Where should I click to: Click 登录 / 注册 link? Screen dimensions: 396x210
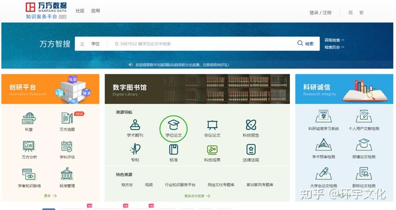[320, 12]
